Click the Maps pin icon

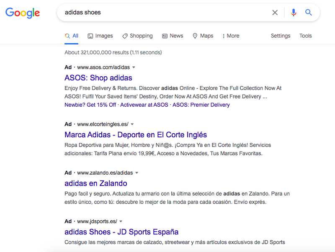(195, 36)
